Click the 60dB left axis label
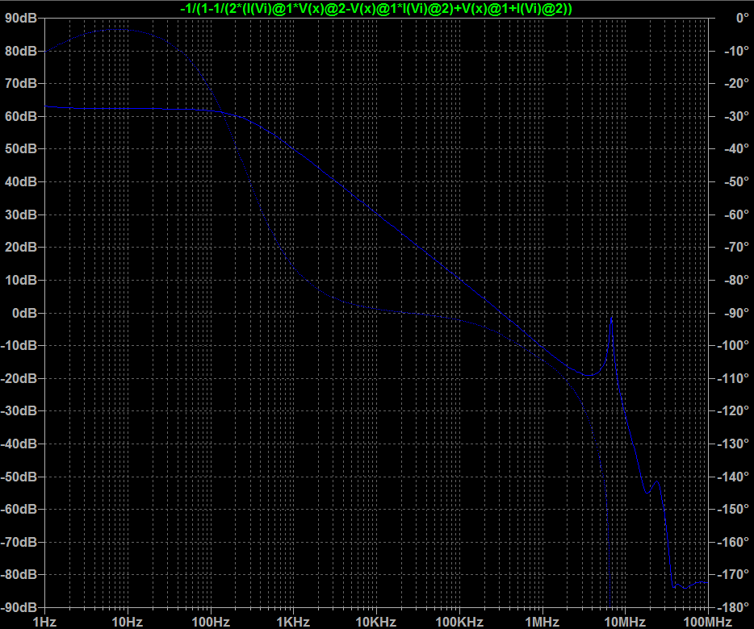Image resolution: width=754 pixels, height=629 pixels. (21, 116)
